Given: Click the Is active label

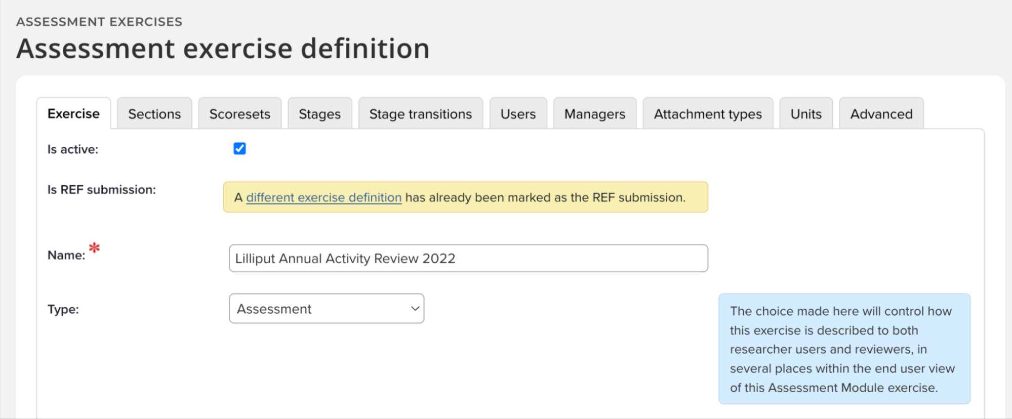Looking at the screenshot, I should click(73, 149).
